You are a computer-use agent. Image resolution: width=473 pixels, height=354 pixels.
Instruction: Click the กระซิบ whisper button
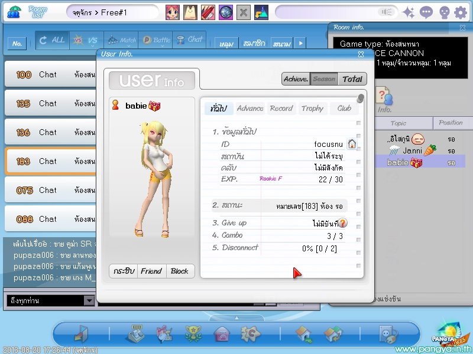(124, 271)
